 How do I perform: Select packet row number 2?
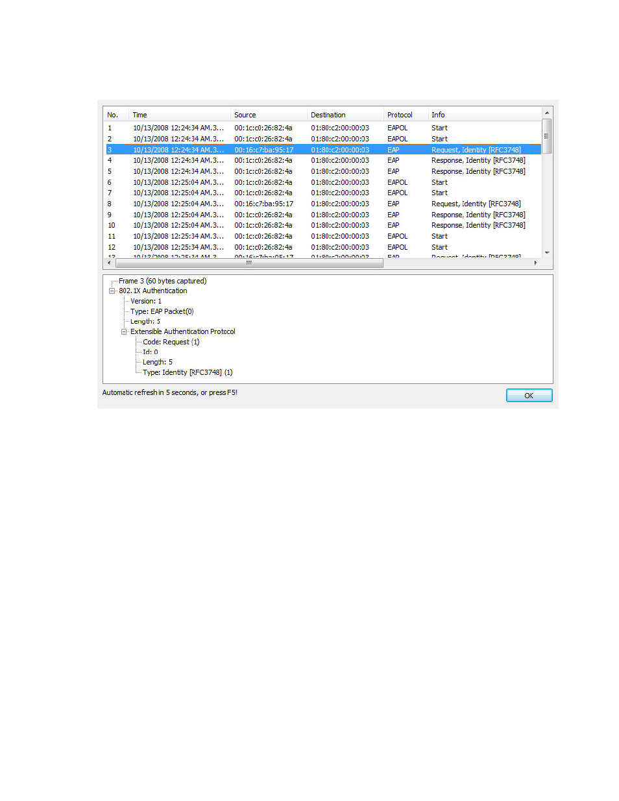[323, 139]
